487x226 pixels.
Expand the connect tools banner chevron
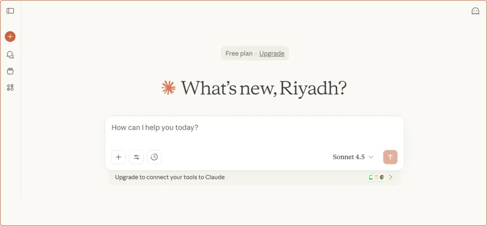pos(390,177)
